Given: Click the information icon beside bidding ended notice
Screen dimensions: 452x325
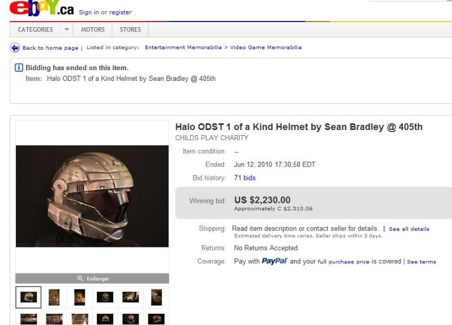Looking at the screenshot, I should (x=19, y=68).
